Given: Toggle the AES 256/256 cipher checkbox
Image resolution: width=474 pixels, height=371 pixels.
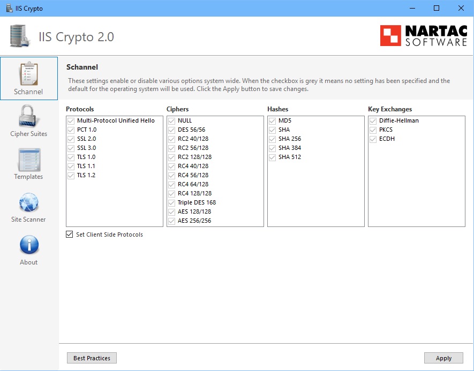Looking at the screenshot, I should tap(172, 221).
